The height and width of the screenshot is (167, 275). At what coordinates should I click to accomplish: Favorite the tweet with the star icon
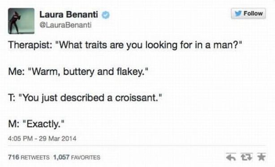pos(262,157)
